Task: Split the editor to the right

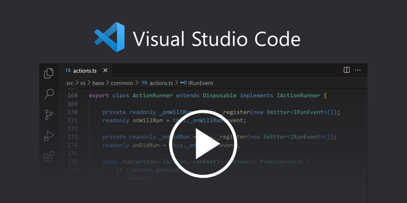Action: tap(346, 70)
